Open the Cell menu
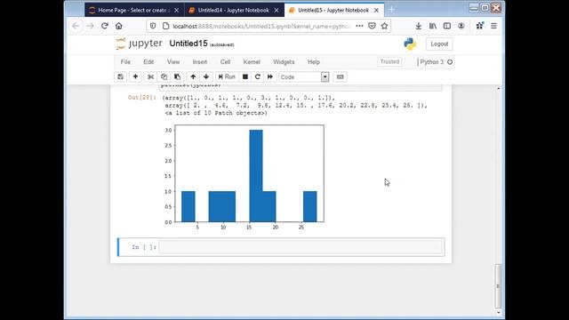The width and height of the screenshot is (569, 320). click(225, 62)
